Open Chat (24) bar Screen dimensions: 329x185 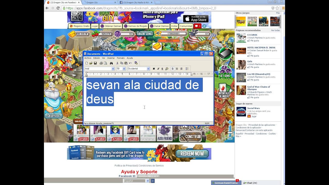pos(261,183)
